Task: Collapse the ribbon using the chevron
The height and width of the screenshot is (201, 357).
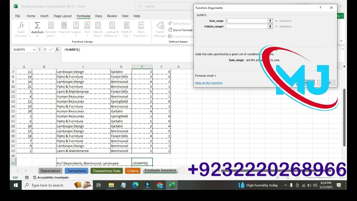Action: click(341, 41)
